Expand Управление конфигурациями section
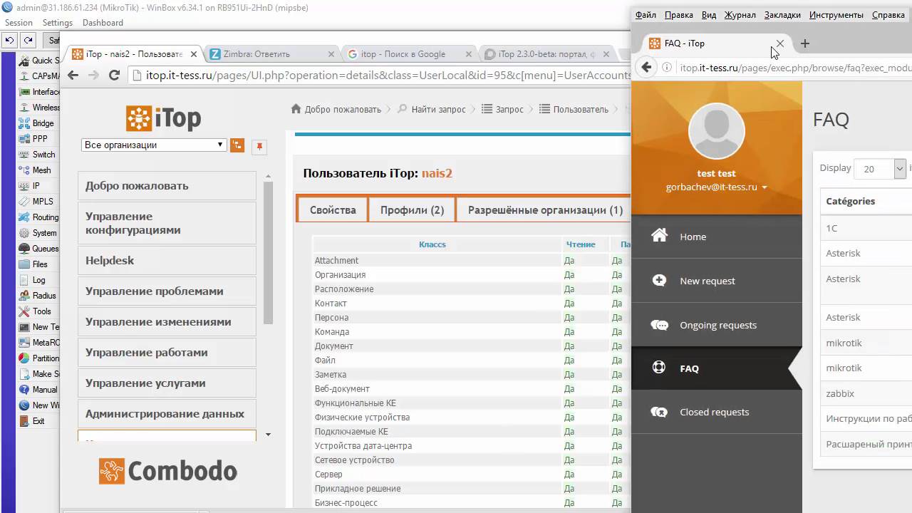 (167, 223)
